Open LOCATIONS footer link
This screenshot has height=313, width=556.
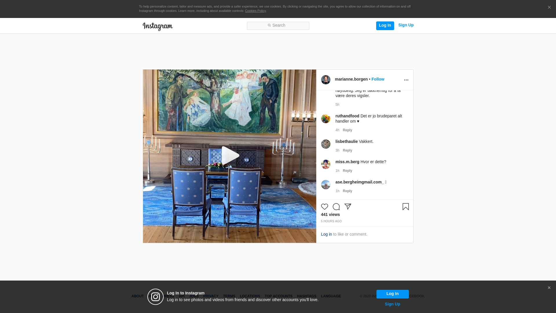(x=250, y=296)
